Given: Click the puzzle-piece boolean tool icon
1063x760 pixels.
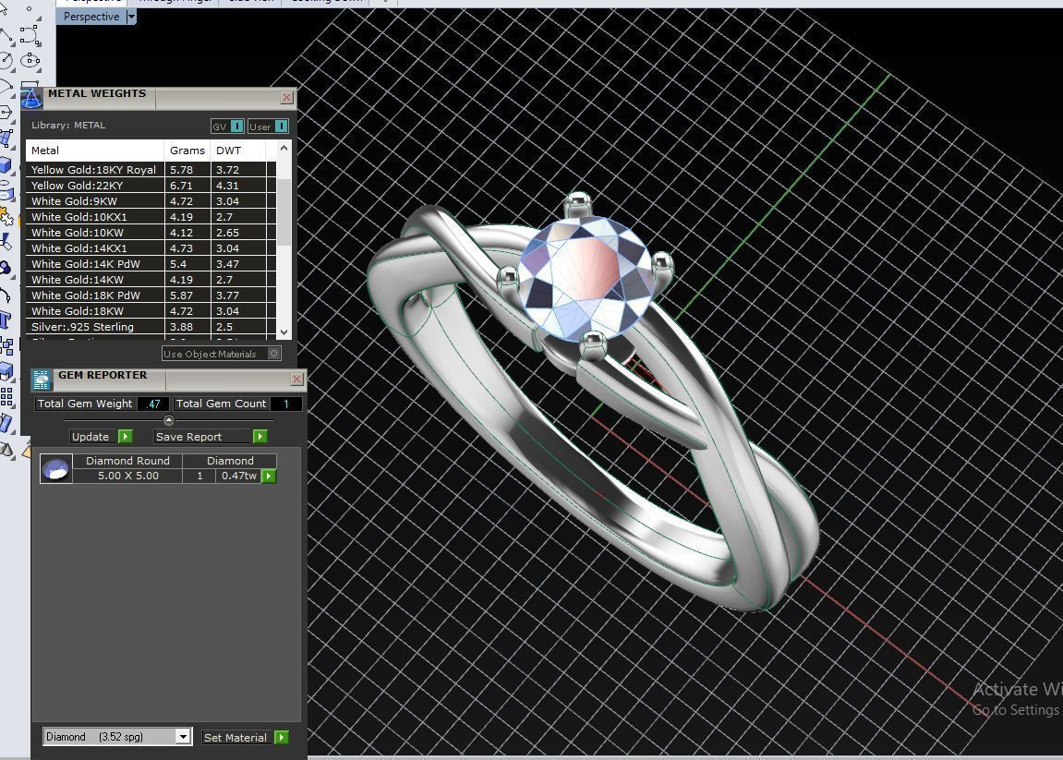Looking at the screenshot, I should coord(6,217).
